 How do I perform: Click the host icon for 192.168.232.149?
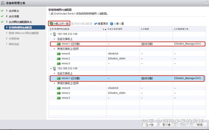click(x=54, y=69)
